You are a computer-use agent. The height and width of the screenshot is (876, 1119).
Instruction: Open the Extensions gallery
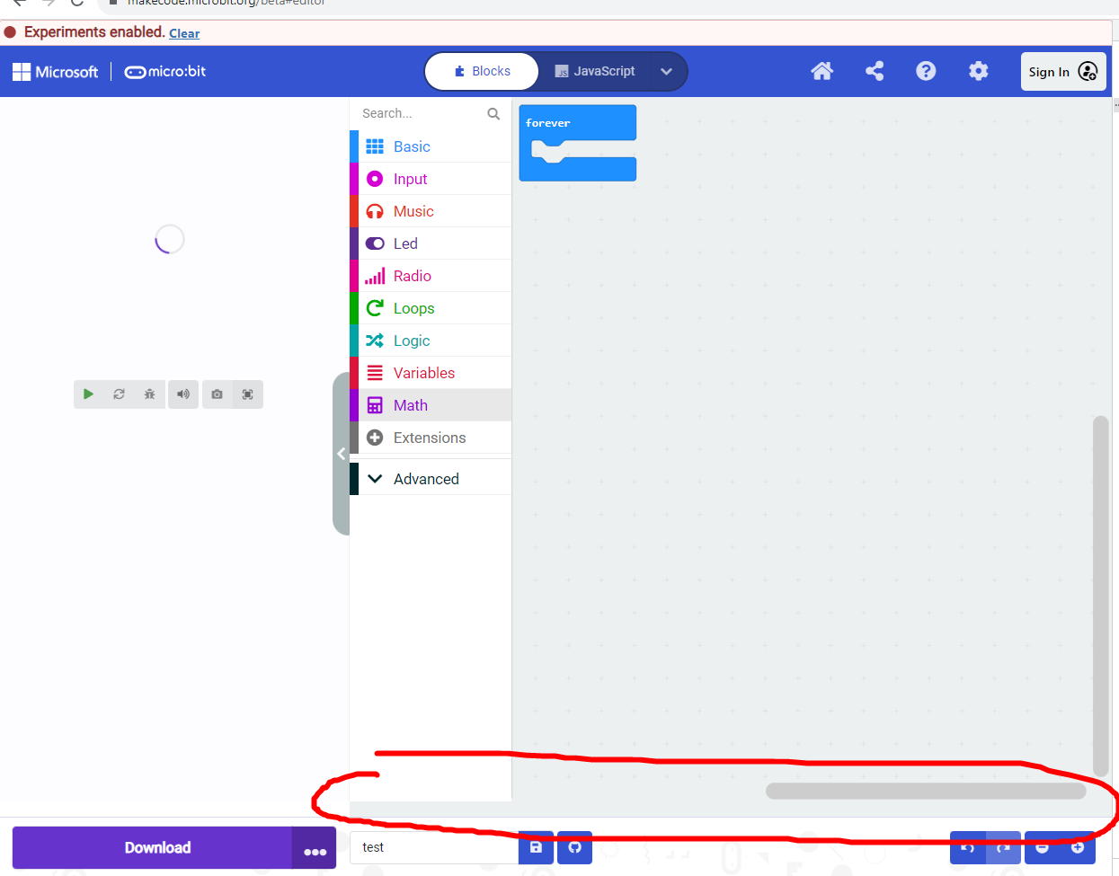[430, 438]
